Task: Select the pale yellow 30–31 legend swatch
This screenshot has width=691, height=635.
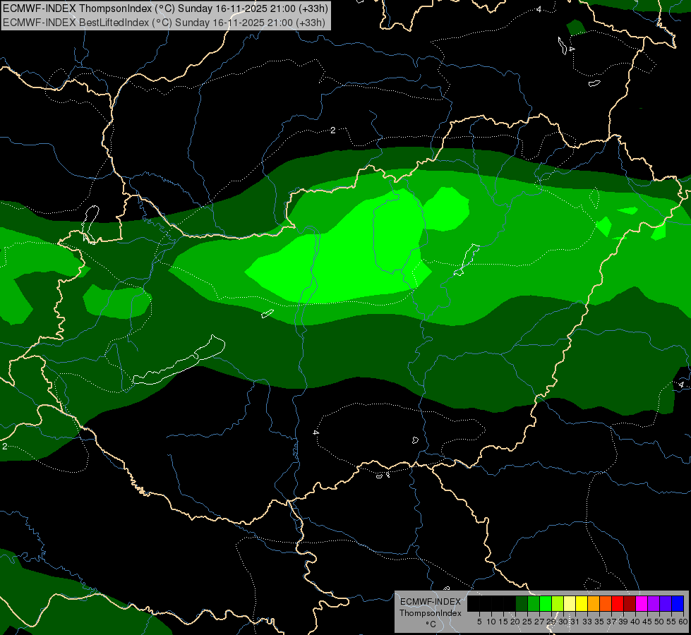Action: [x=570, y=603]
